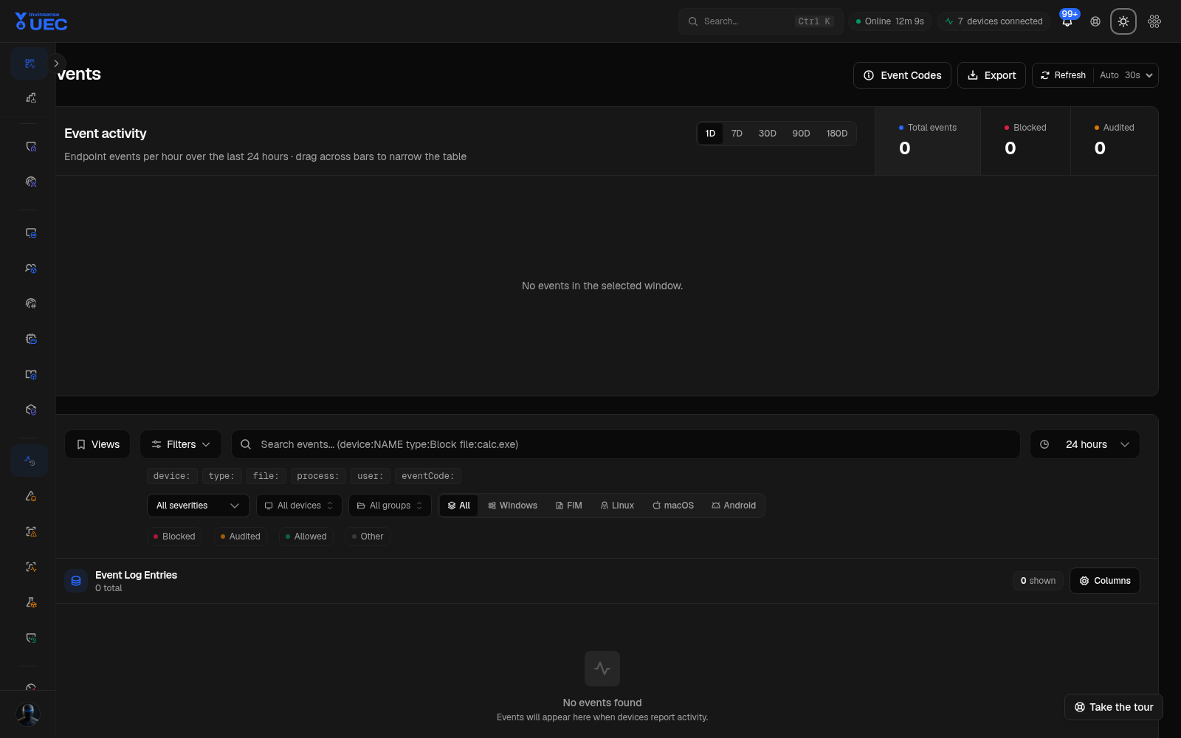Open the Columns settings button
The image size is (1181, 738).
point(1105,581)
